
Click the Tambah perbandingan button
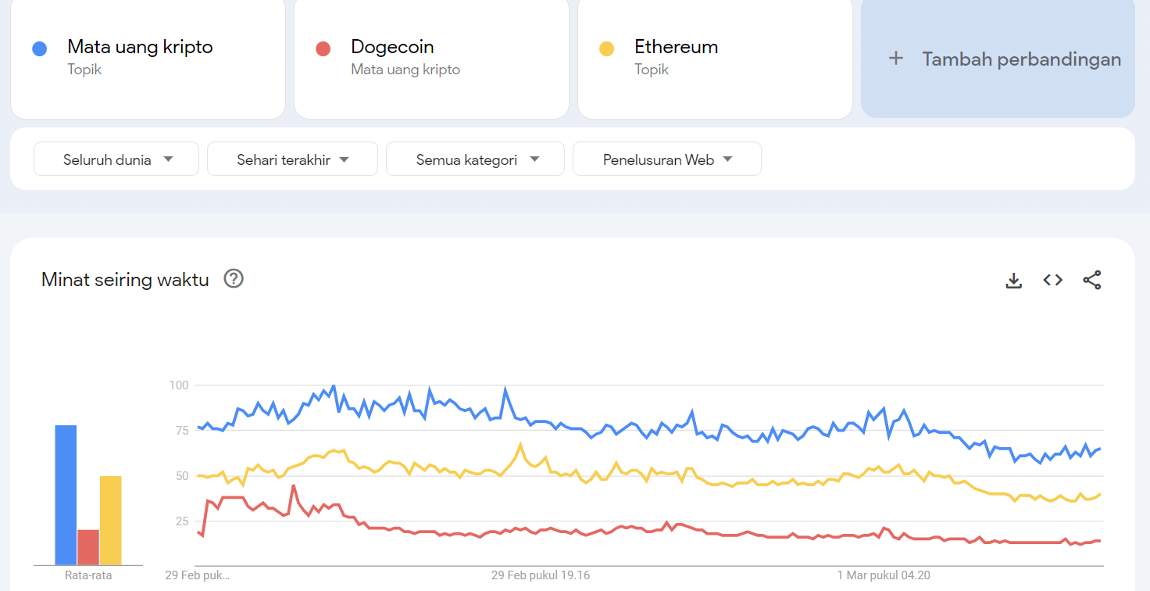point(998,58)
